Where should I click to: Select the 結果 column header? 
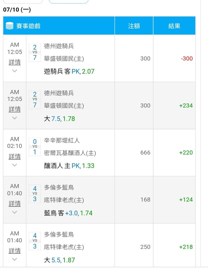tap(174, 26)
